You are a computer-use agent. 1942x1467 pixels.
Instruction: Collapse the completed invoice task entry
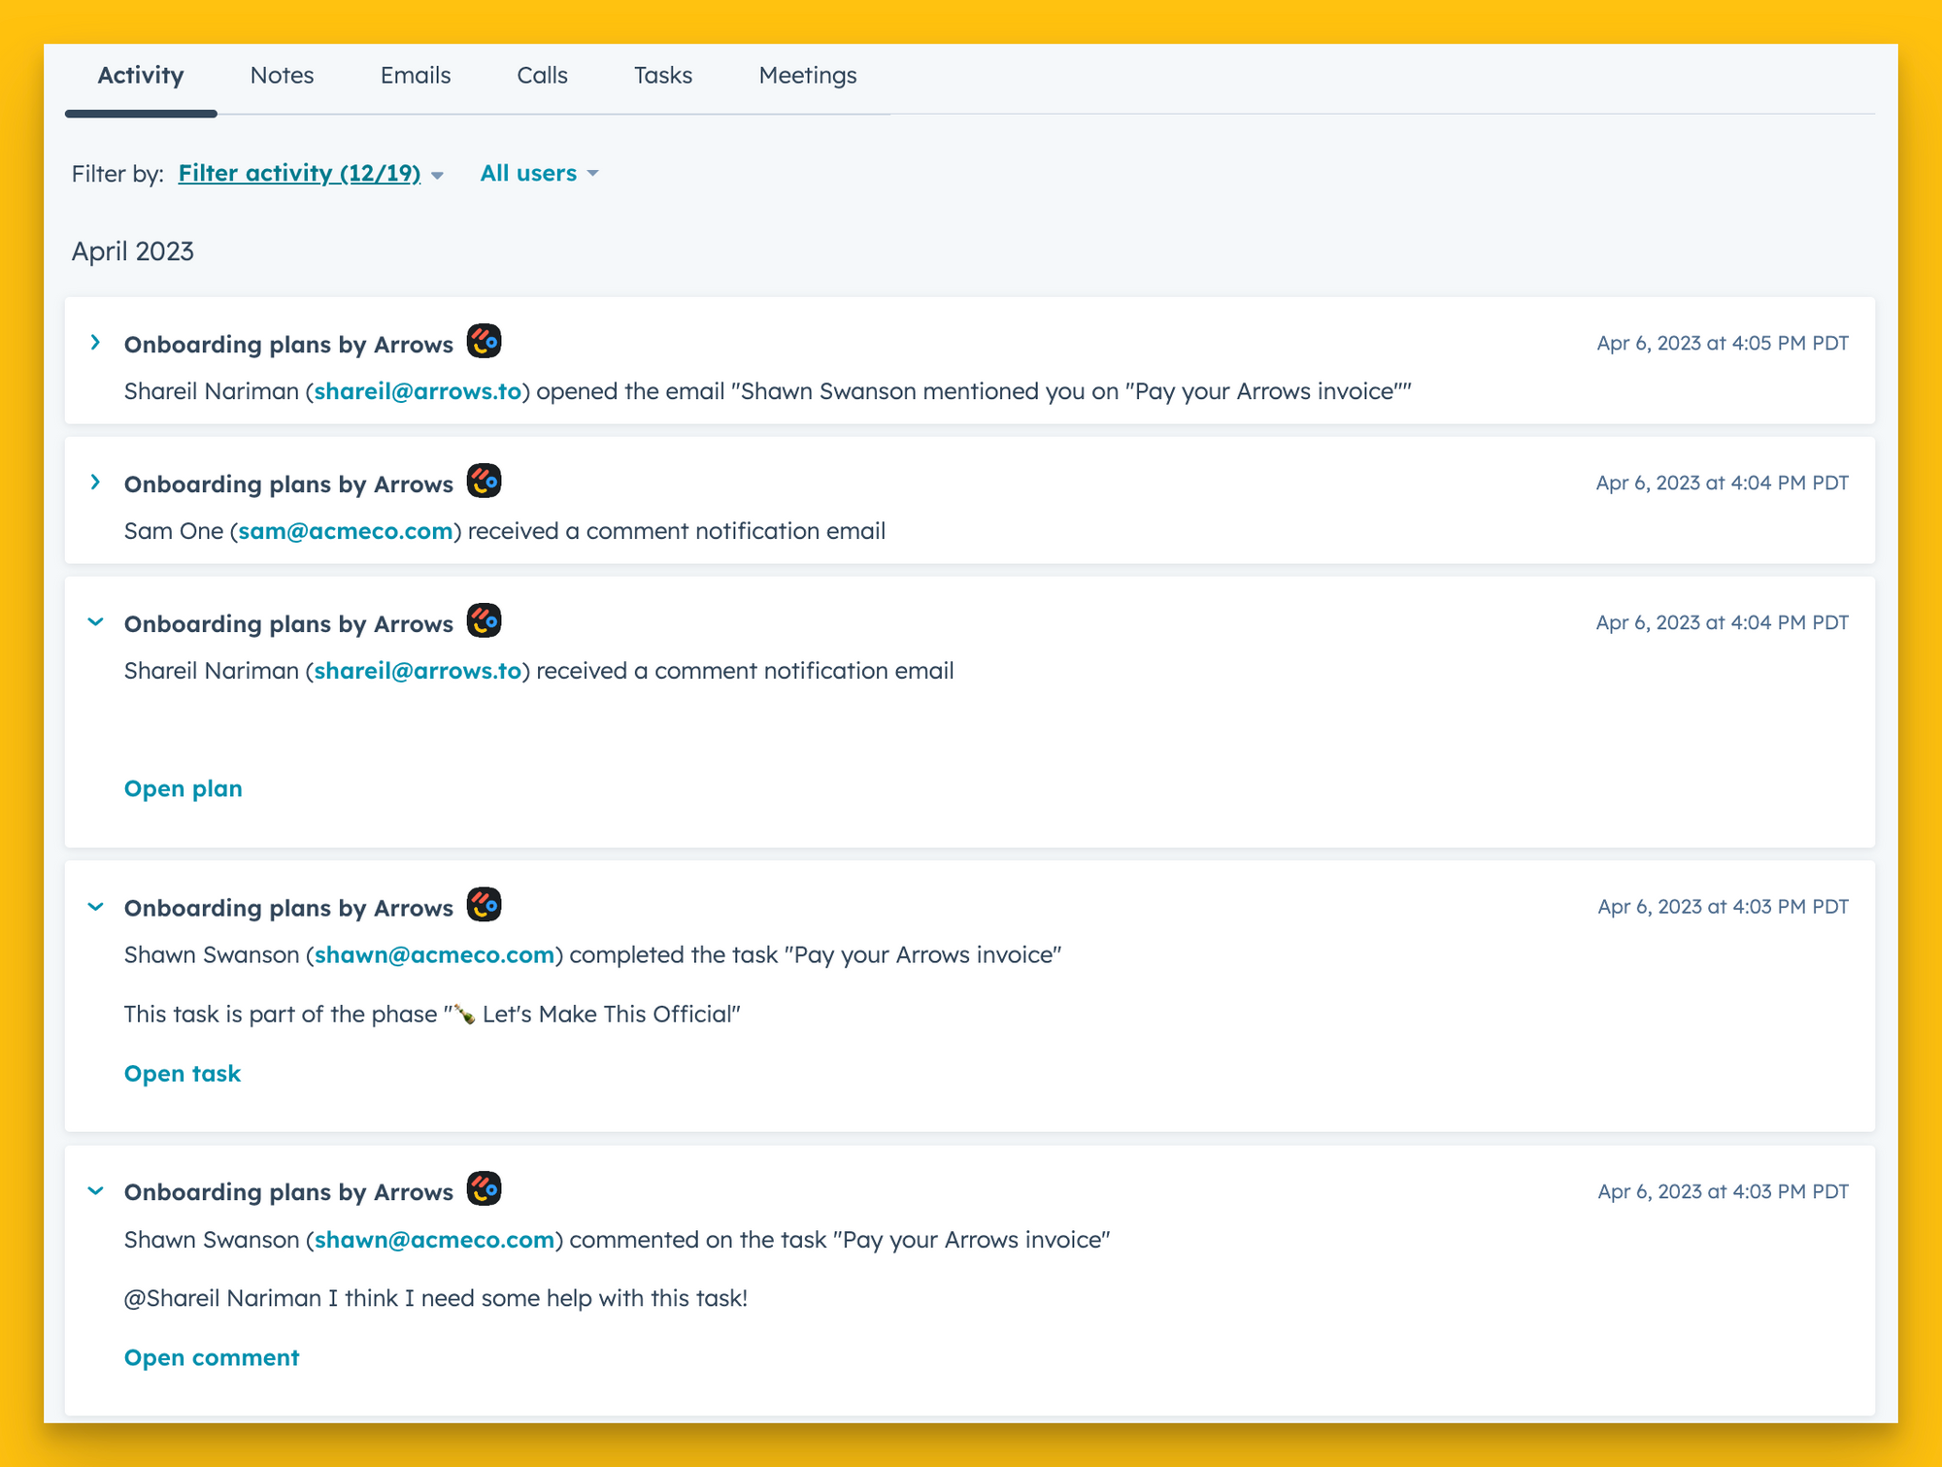point(96,905)
